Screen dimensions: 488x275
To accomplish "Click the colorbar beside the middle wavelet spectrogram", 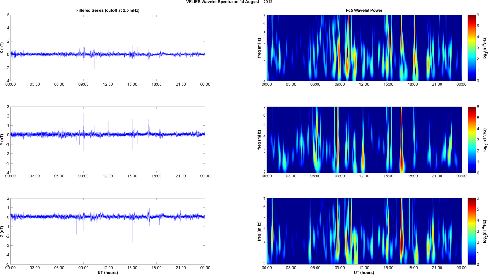I will tap(472, 140).
